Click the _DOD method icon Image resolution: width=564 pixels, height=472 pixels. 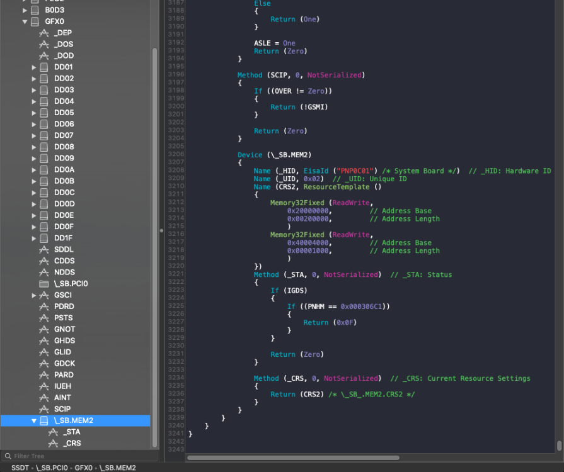pyautogui.click(x=44, y=55)
